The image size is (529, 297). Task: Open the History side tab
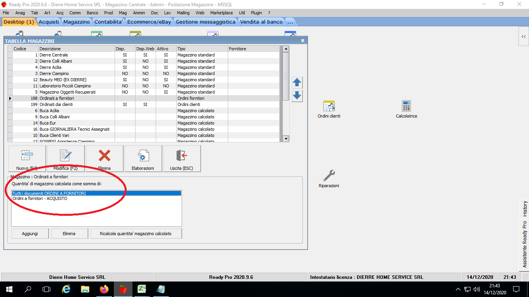click(525, 209)
